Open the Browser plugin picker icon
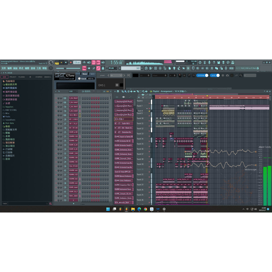The height and width of the screenshot is (272, 272). point(174,68)
